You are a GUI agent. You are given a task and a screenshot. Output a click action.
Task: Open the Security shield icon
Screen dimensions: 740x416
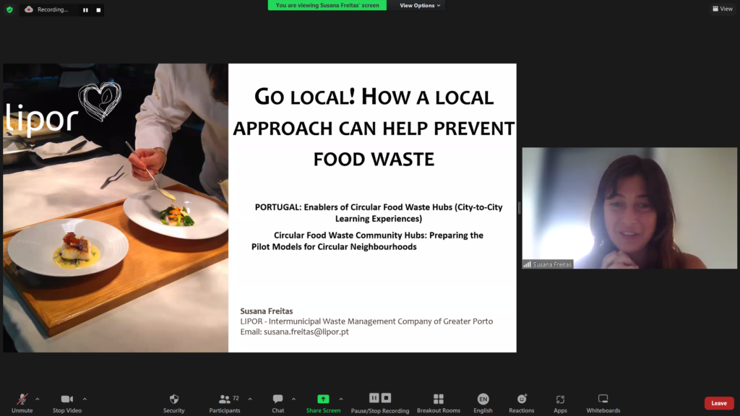point(173,399)
